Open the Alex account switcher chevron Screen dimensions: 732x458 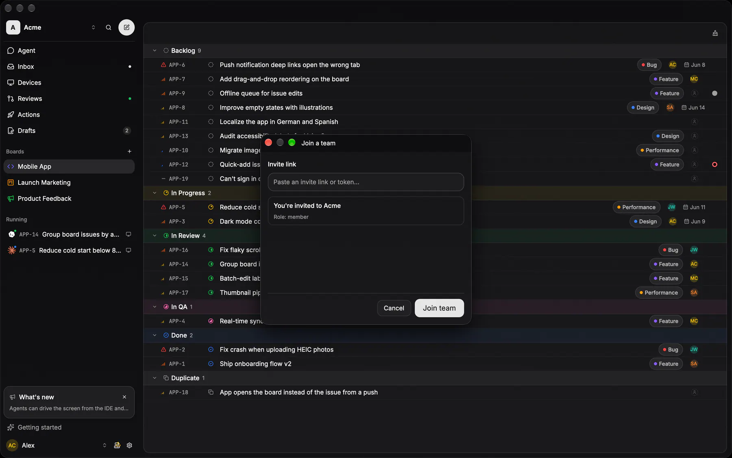pyautogui.click(x=105, y=445)
